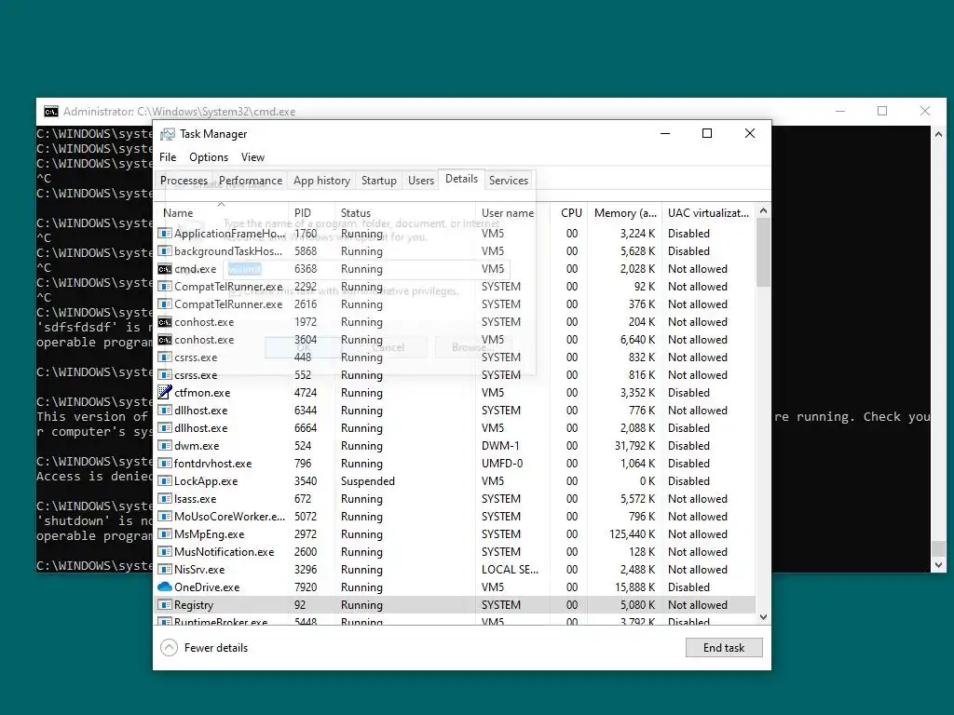Click the Suspended status for LockApp.exe

[x=367, y=481]
